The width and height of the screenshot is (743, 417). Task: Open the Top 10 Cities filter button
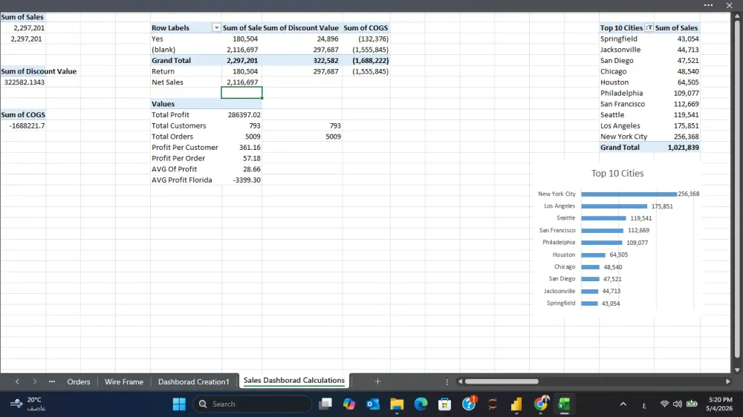649,28
